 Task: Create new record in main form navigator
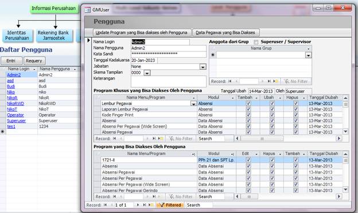click(151, 205)
